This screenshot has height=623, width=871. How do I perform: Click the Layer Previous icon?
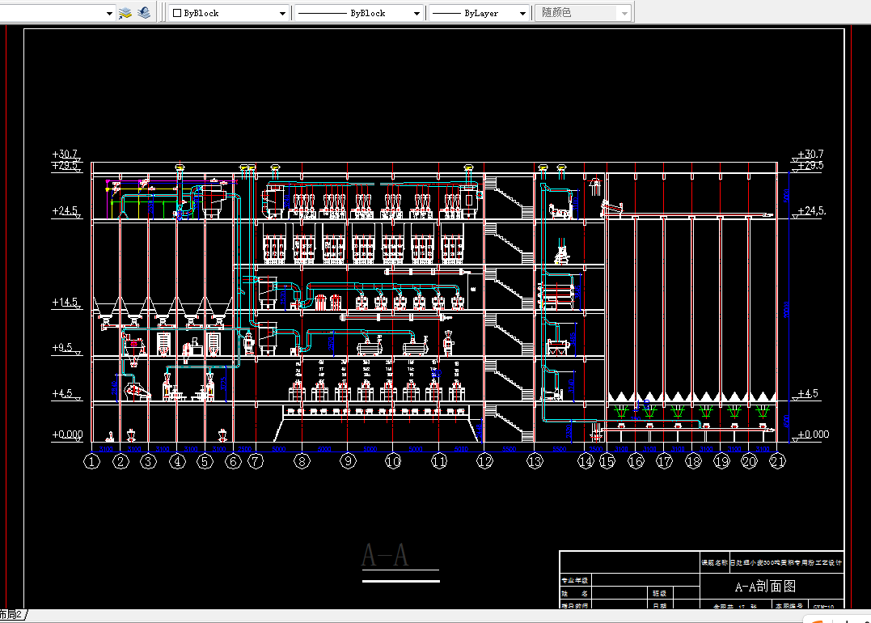tap(144, 13)
